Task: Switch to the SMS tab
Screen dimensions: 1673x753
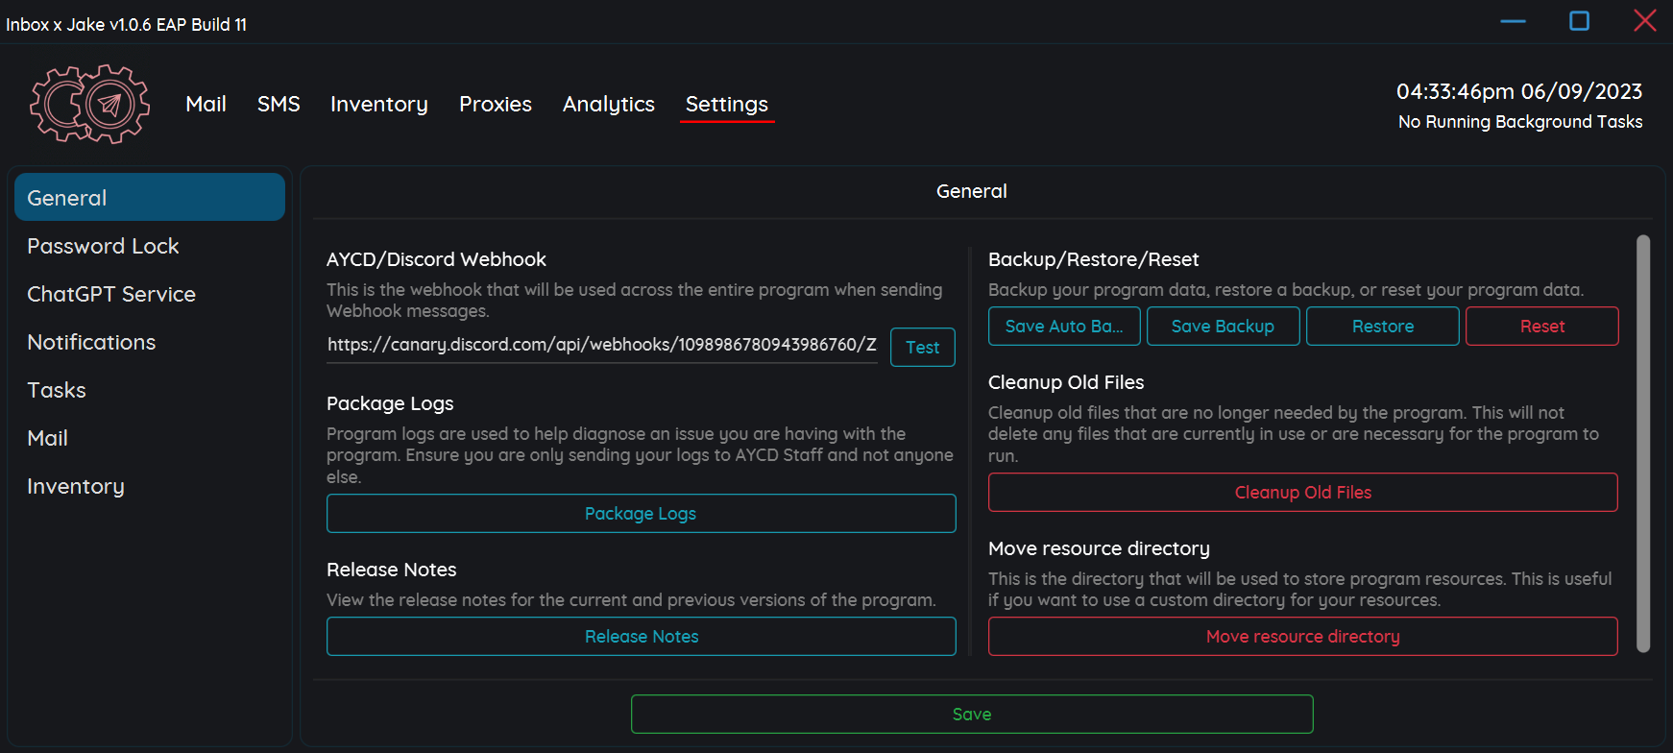Action: click(x=279, y=104)
